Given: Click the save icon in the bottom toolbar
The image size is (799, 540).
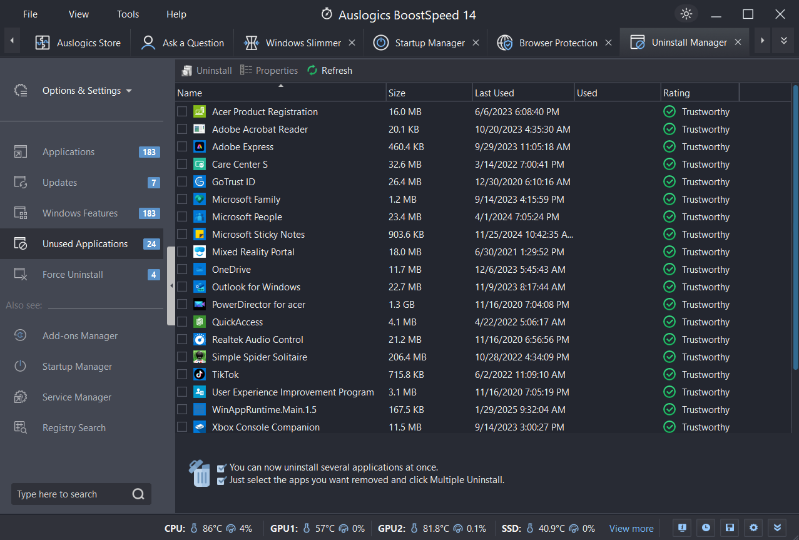Looking at the screenshot, I should (x=730, y=527).
